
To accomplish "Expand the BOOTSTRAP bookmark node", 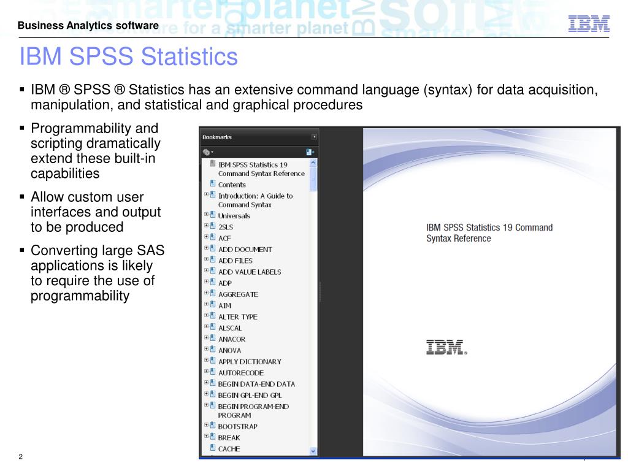I will pyautogui.click(x=206, y=425).
